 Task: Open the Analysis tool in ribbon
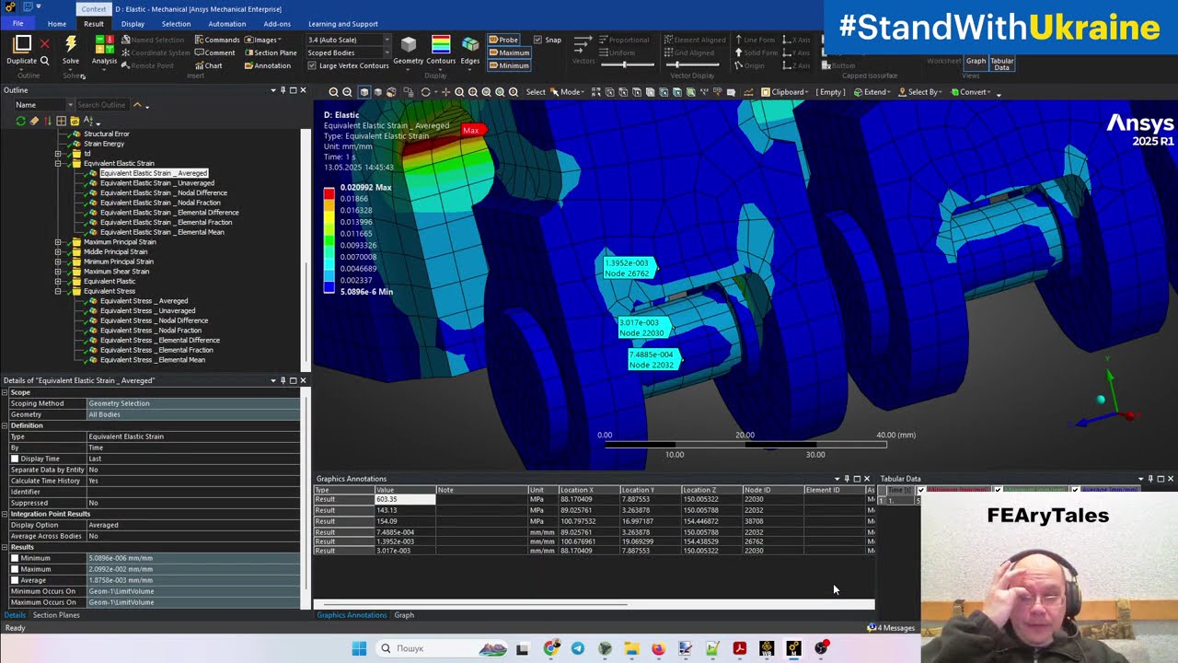[104, 50]
